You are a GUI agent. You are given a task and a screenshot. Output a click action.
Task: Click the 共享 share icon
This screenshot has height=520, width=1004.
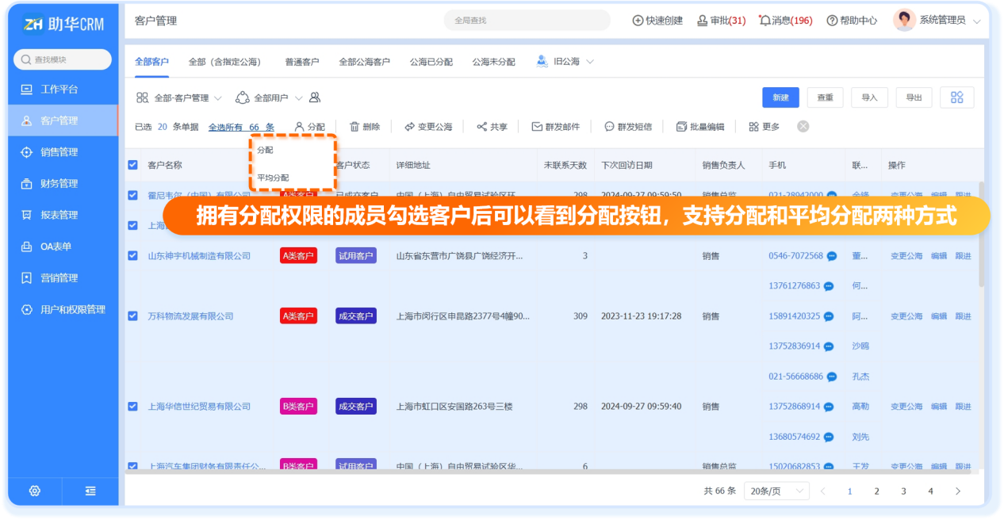click(x=481, y=127)
